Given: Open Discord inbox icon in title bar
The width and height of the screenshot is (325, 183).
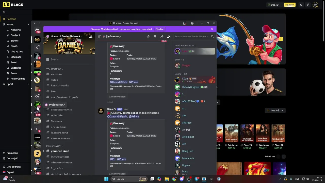Looking at the screenshot, I should tap(185, 23).
